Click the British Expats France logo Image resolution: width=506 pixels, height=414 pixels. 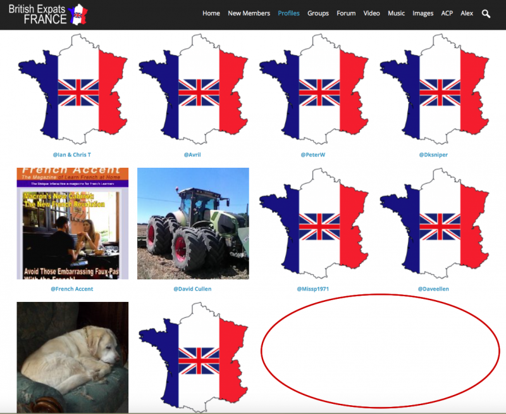click(48, 15)
